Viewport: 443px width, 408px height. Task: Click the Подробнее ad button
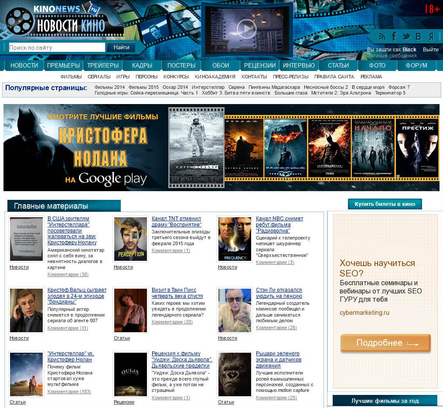(x=385, y=343)
